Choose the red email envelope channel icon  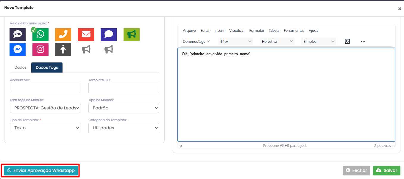coord(86,35)
